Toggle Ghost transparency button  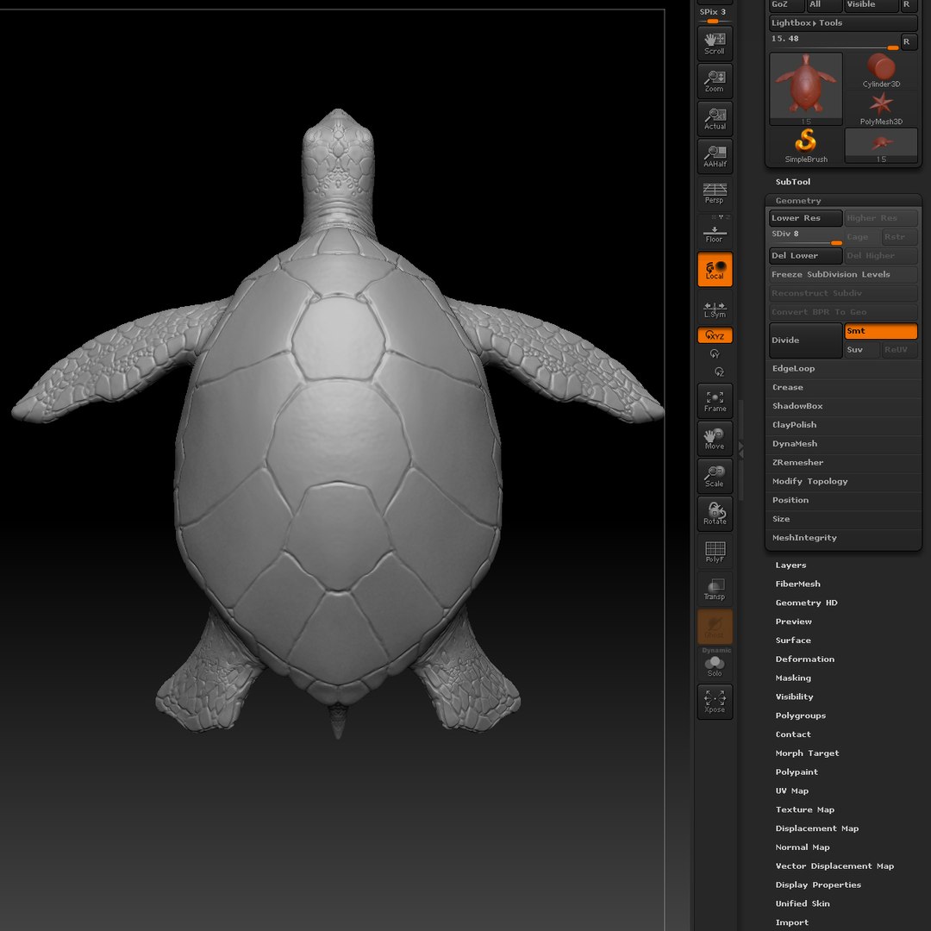(715, 627)
